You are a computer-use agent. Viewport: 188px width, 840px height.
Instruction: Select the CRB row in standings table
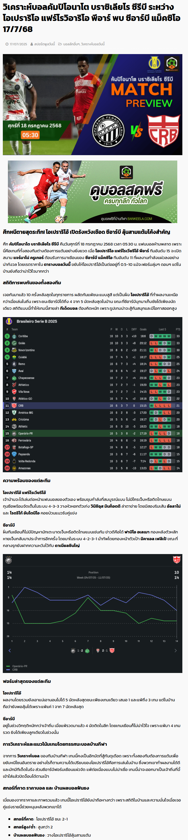click(92, 406)
